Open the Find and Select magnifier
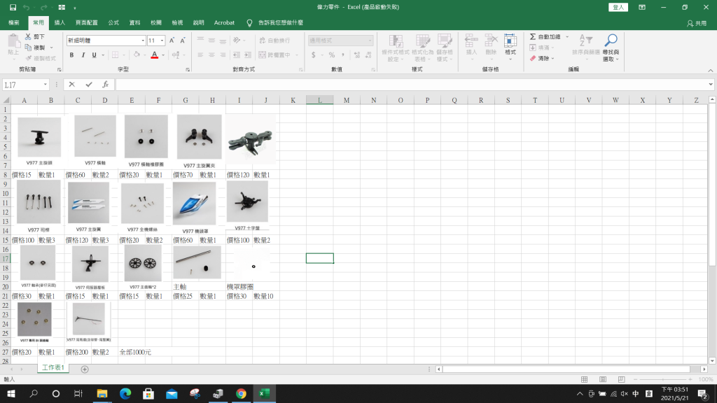This screenshot has height=403, width=717. tap(611, 48)
